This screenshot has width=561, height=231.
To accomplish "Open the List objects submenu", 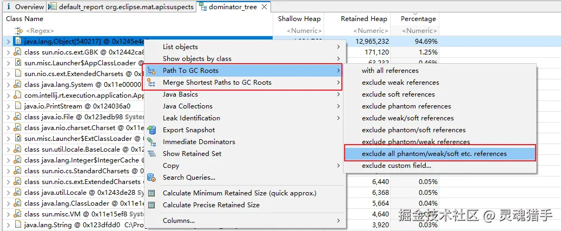I will tap(245, 47).
